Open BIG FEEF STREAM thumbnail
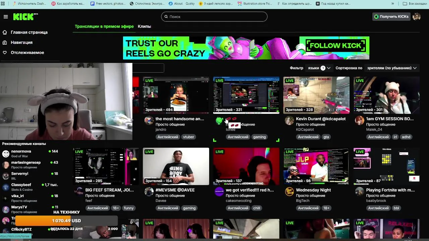The image size is (429, 241). (106, 166)
